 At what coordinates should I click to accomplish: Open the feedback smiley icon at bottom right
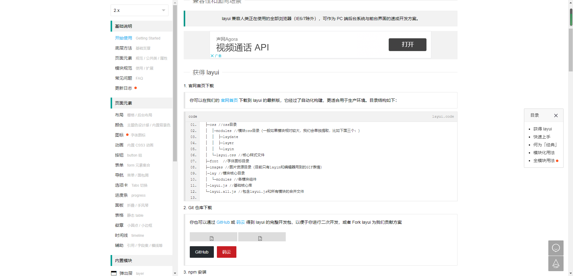pos(556,248)
